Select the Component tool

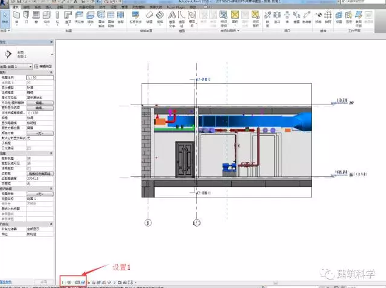(47, 17)
